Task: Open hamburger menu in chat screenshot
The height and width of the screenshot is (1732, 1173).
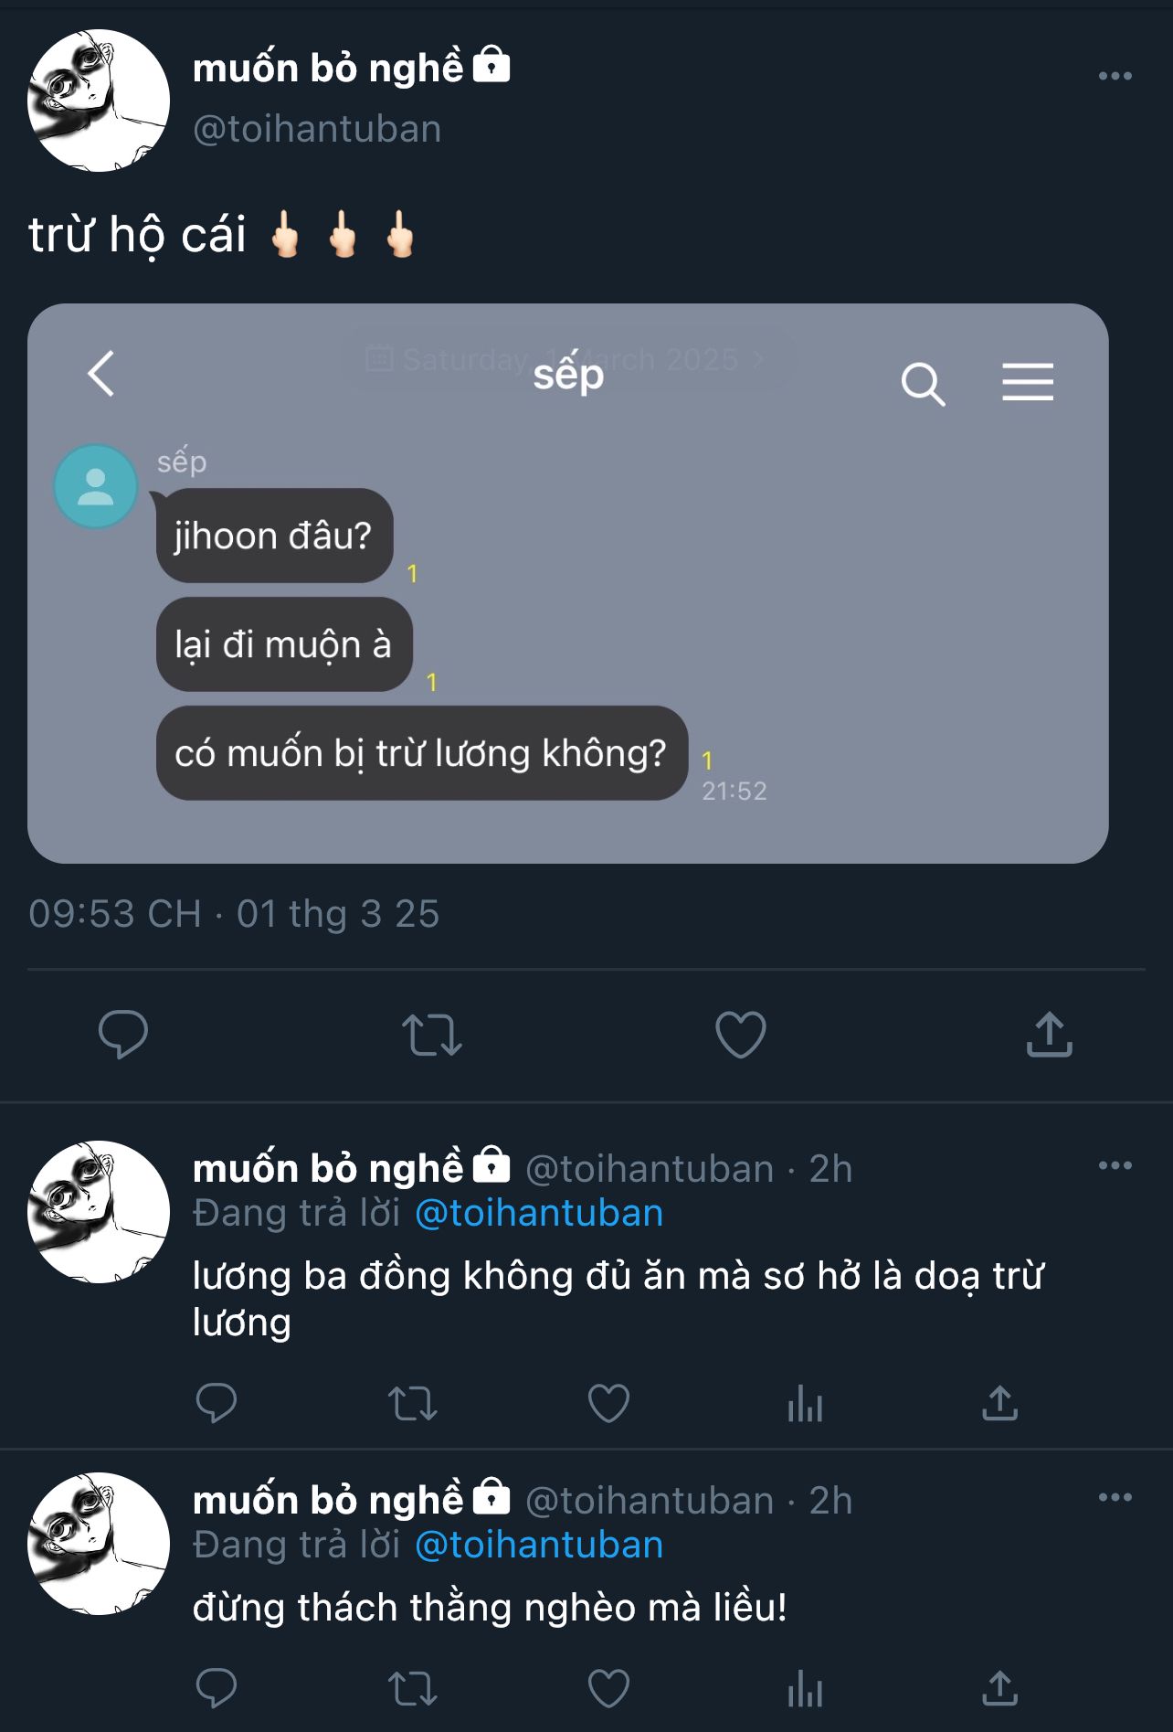Action: [x=1028, y=382]
